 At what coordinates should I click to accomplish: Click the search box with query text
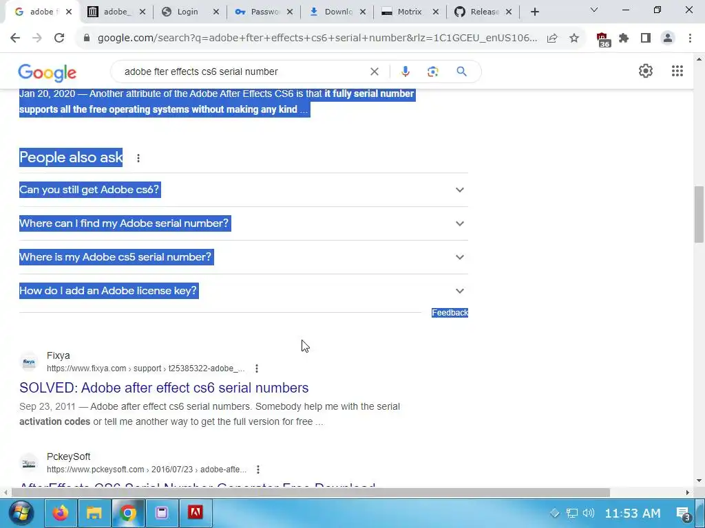click(x=243, y=71)
